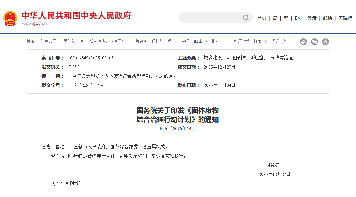Click the pencil icon beside 留言
This screenshot has height=197, width=356.
284,42
